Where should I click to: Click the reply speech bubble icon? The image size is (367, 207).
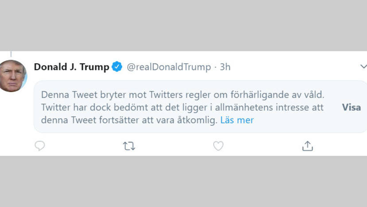coord(40,146)
